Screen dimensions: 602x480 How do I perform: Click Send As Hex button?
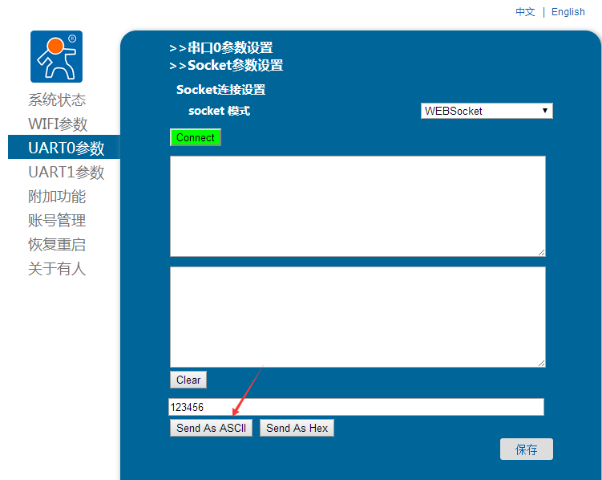(x=297, y=429)
